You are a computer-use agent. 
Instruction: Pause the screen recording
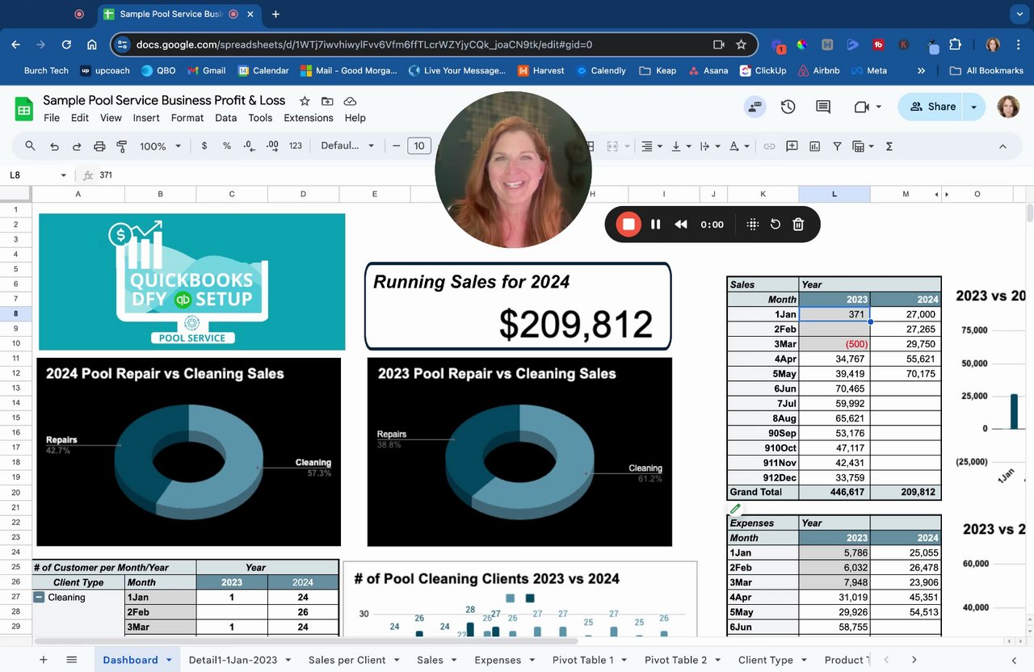tap(656, 225)
